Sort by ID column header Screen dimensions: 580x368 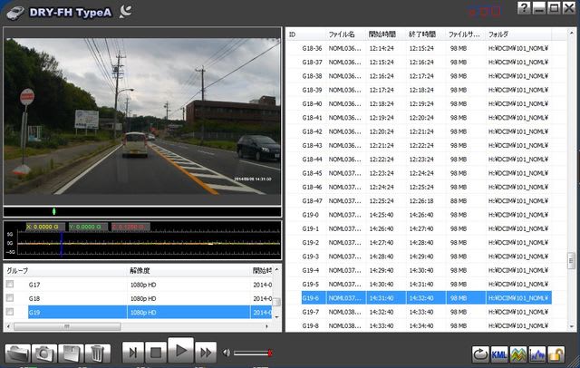coord(305,34)
